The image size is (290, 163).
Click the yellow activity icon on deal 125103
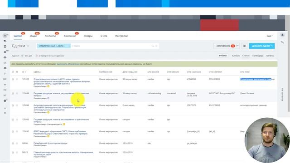tap(48, 86)
